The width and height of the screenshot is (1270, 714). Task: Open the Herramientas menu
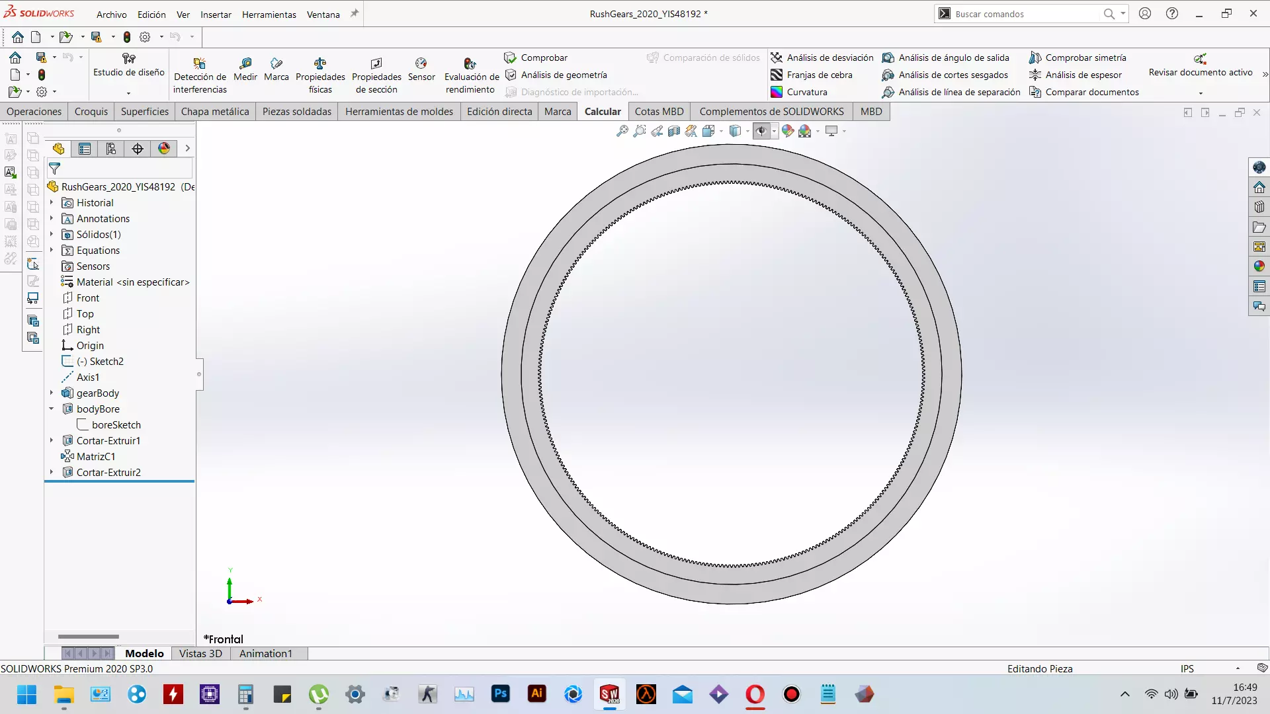coord(269,14)
